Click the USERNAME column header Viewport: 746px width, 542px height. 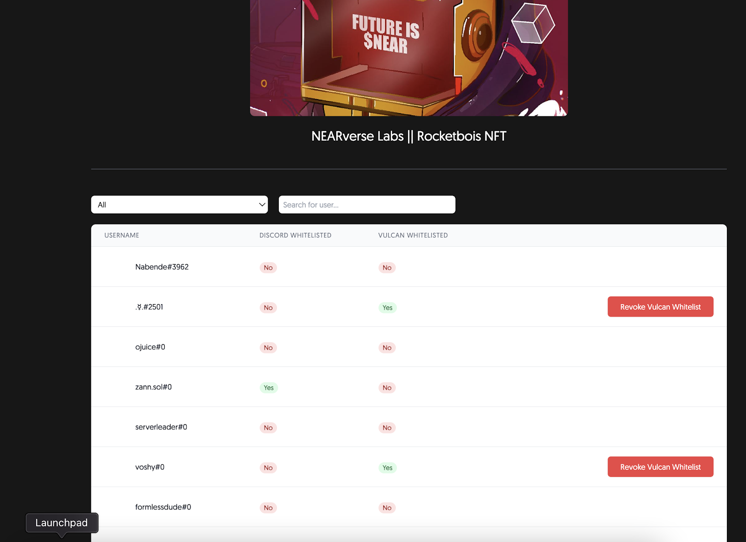tap(122, 235)
